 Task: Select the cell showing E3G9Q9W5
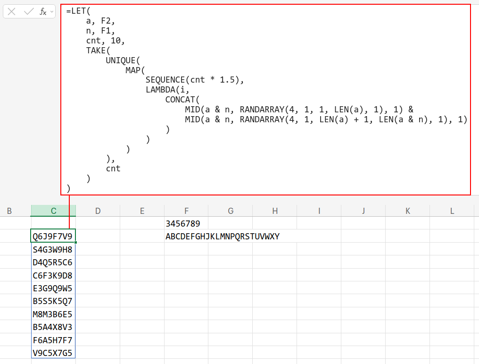tap(53, 288)
